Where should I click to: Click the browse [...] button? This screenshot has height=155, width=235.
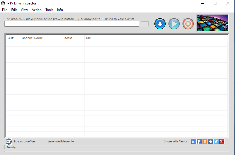tap(144, 24)
